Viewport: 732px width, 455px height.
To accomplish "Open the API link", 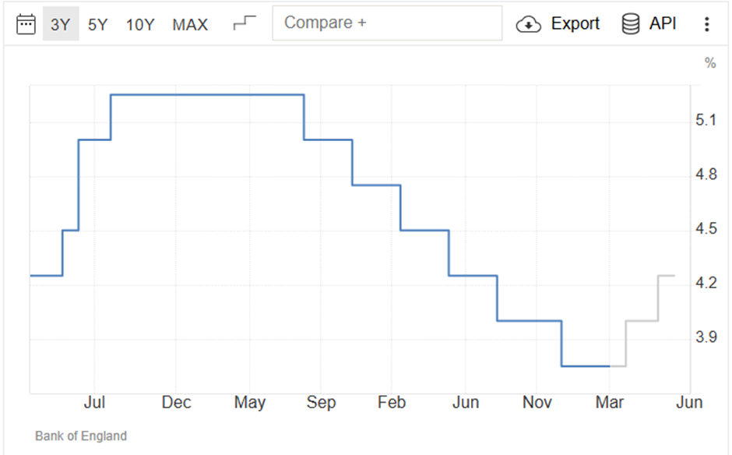I will 663,23.
